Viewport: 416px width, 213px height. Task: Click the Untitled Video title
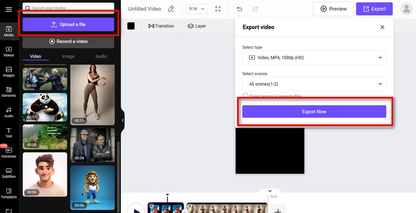[x=145, y=9]
